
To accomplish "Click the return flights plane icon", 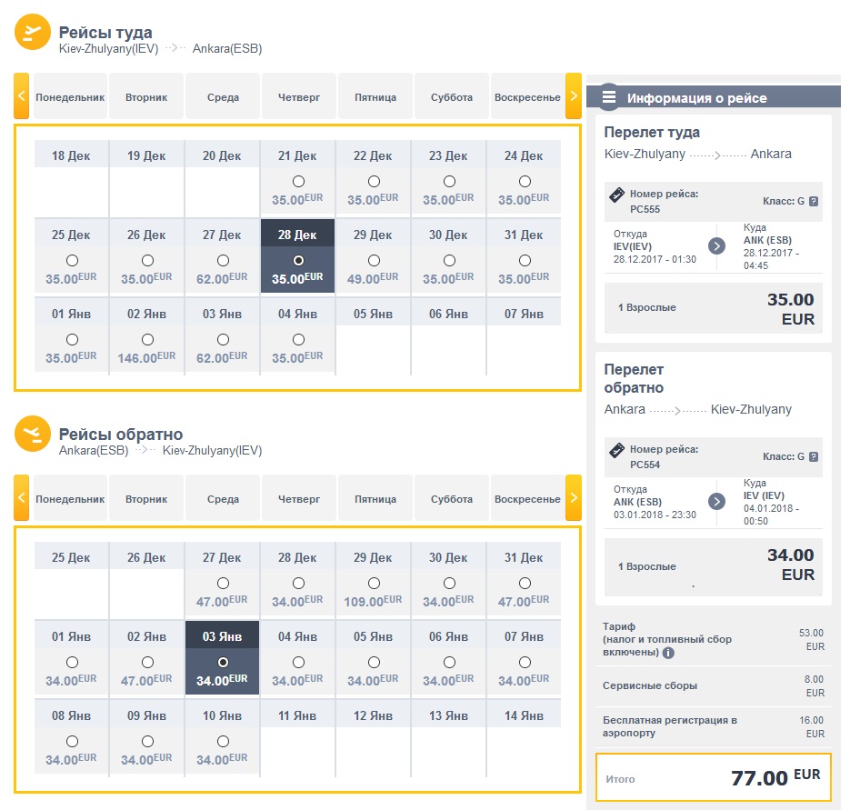I will click(x=32, y=435).
